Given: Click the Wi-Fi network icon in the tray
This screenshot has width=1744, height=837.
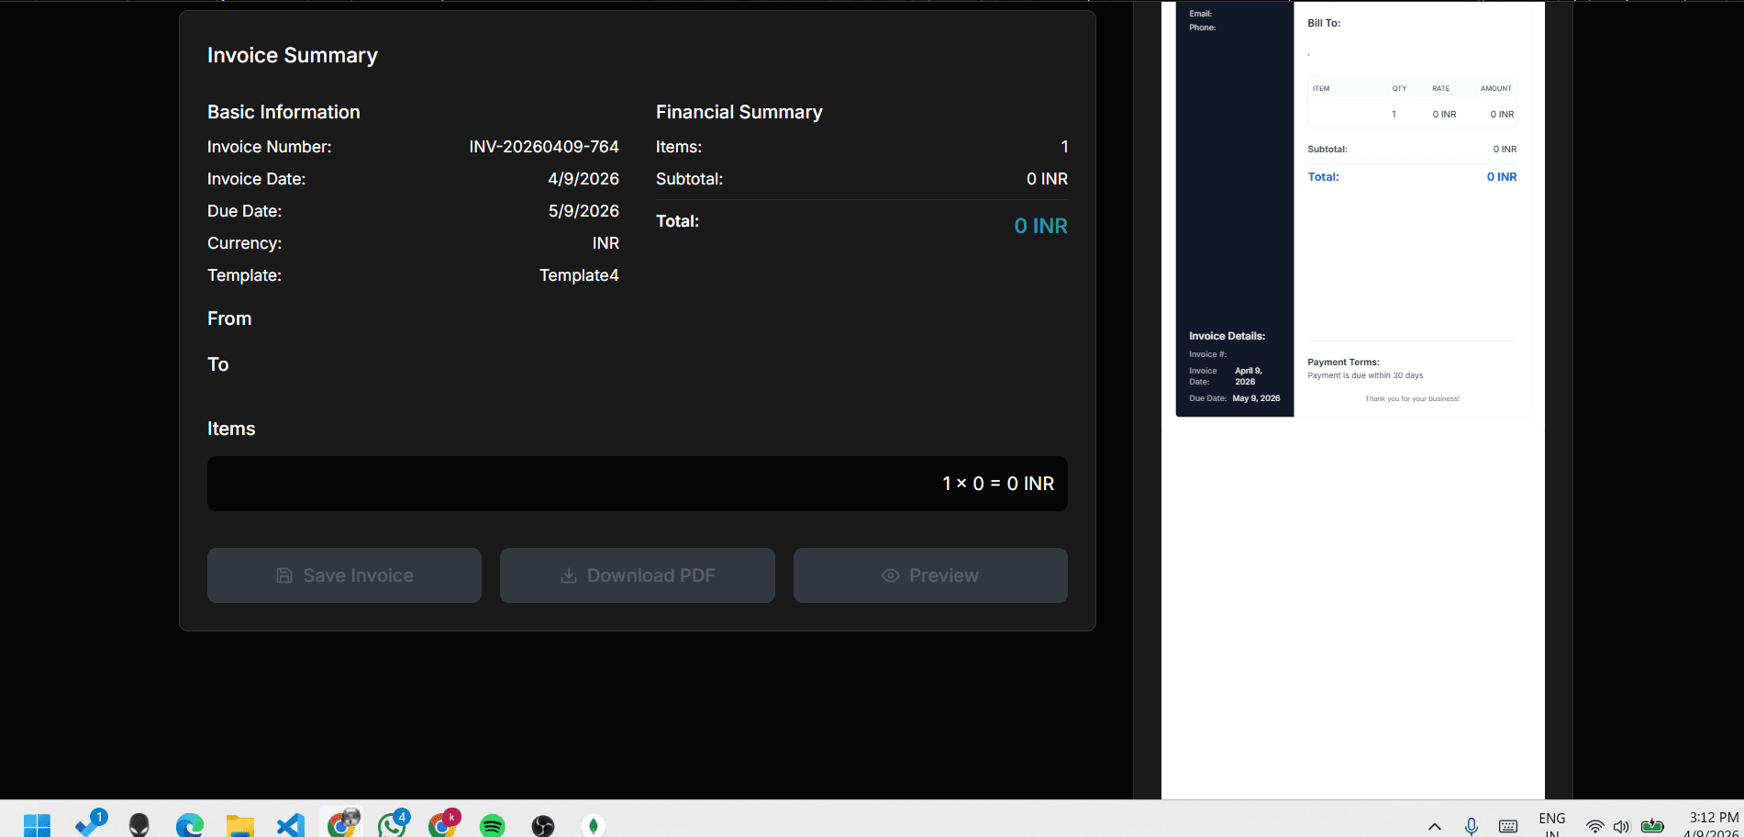Looking at the screenshot, I should (1595, 826).
